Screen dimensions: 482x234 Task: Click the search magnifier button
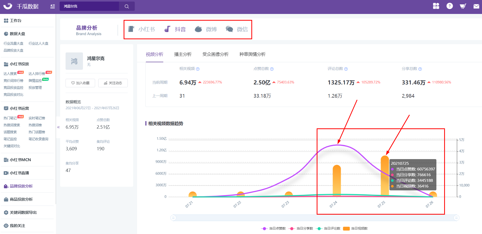tap(127, 6)
